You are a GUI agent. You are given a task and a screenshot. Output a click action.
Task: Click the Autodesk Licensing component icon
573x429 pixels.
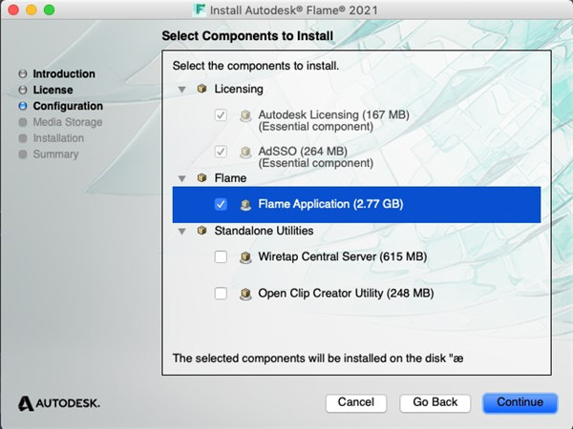click(x=245, y=115)
